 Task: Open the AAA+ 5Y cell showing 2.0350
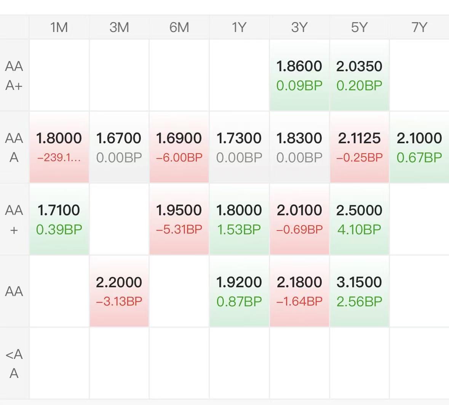click(x=359, y=75)
